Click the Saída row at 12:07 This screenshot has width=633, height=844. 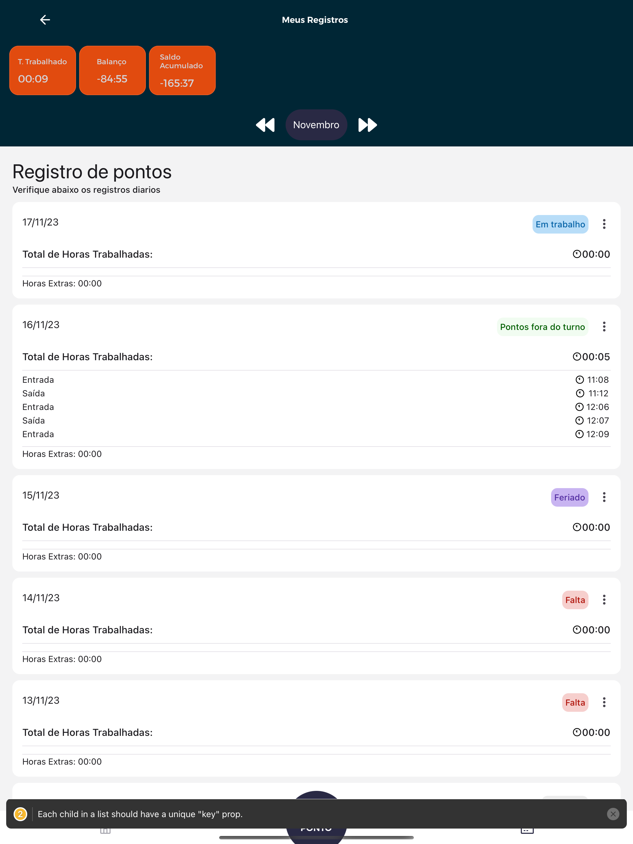[x=316, y=420]
